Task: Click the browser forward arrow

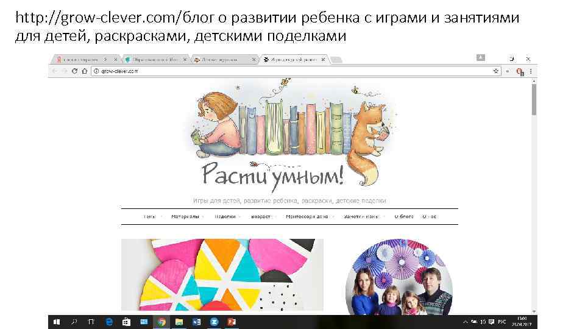Action: pos(65,71)
